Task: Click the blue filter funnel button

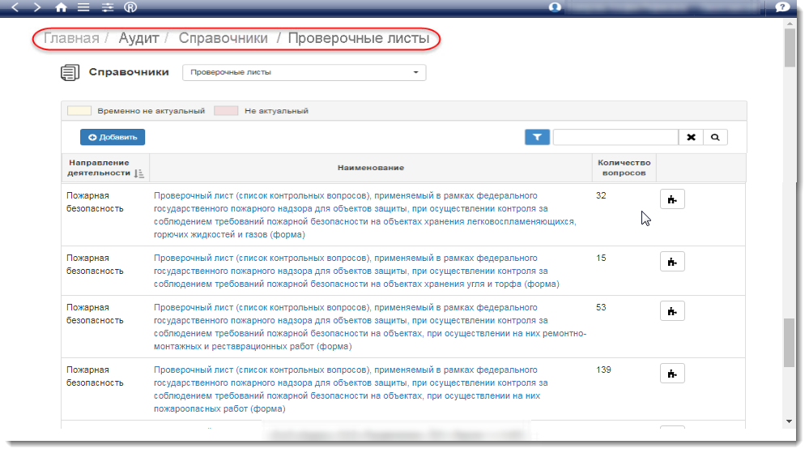Action: click(537, 138)
